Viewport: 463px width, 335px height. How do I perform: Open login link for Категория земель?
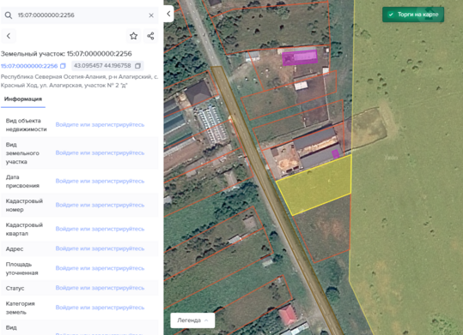[x=100, y=308]
